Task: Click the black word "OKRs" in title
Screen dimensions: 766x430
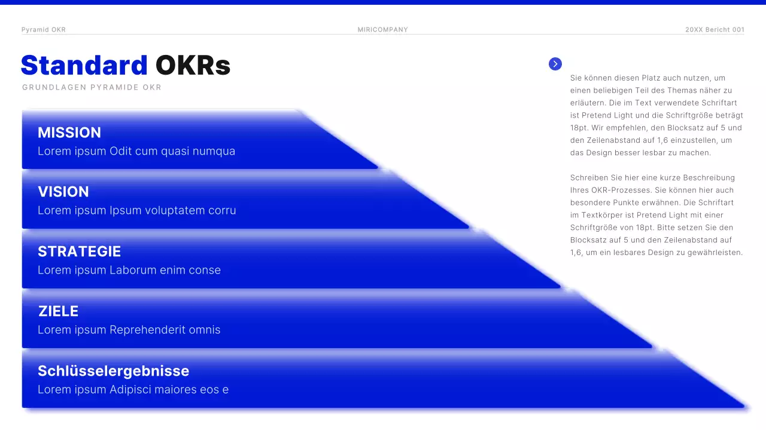Action: pos(193,65)
